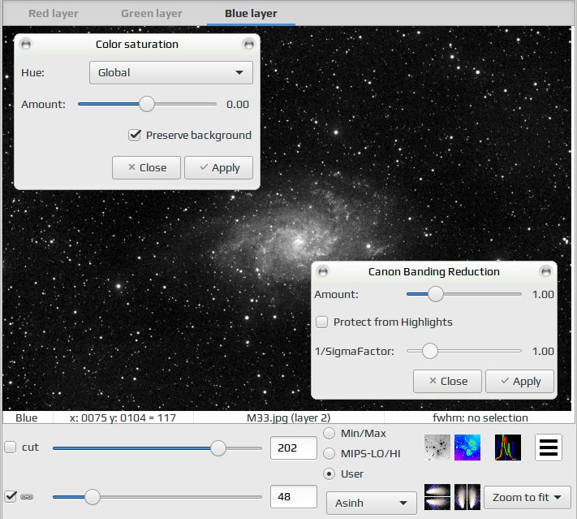Screen dimensions: 577x519
Task: Apply the Color saturation settings
Action: [218, 167]
